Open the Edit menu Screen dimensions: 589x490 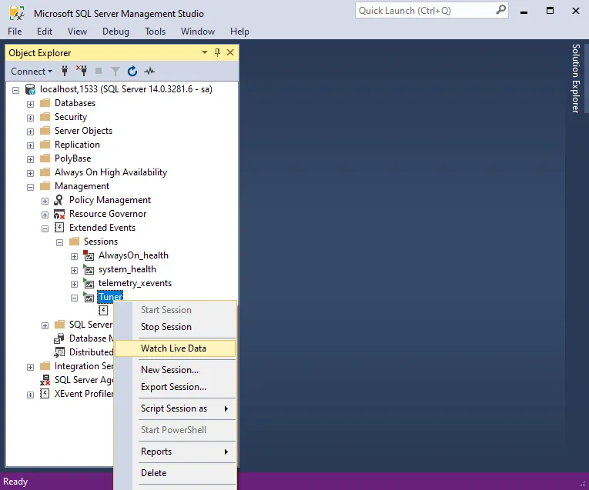click(45, 32)
